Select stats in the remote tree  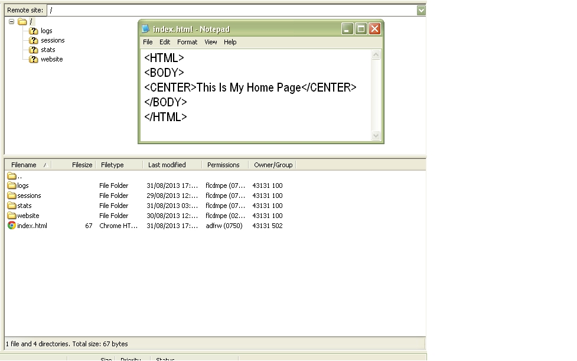click(x=48, y=50)
